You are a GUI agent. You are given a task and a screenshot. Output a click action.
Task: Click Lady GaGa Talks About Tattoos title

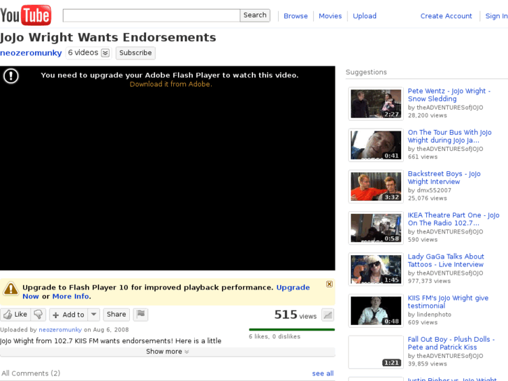(446, 260)
